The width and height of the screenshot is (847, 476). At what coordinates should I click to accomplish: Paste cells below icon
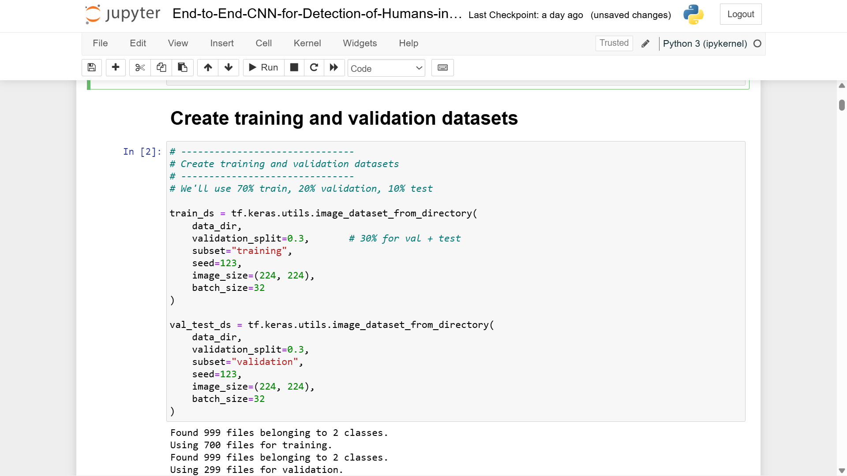pyautogui.click(x=182, y=67)
